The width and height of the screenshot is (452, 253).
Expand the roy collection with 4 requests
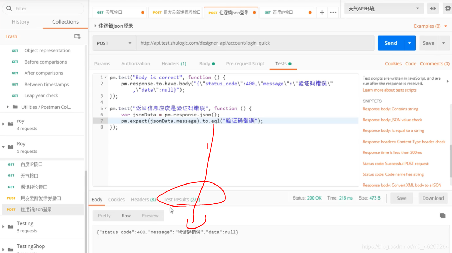tap(3, 124)
